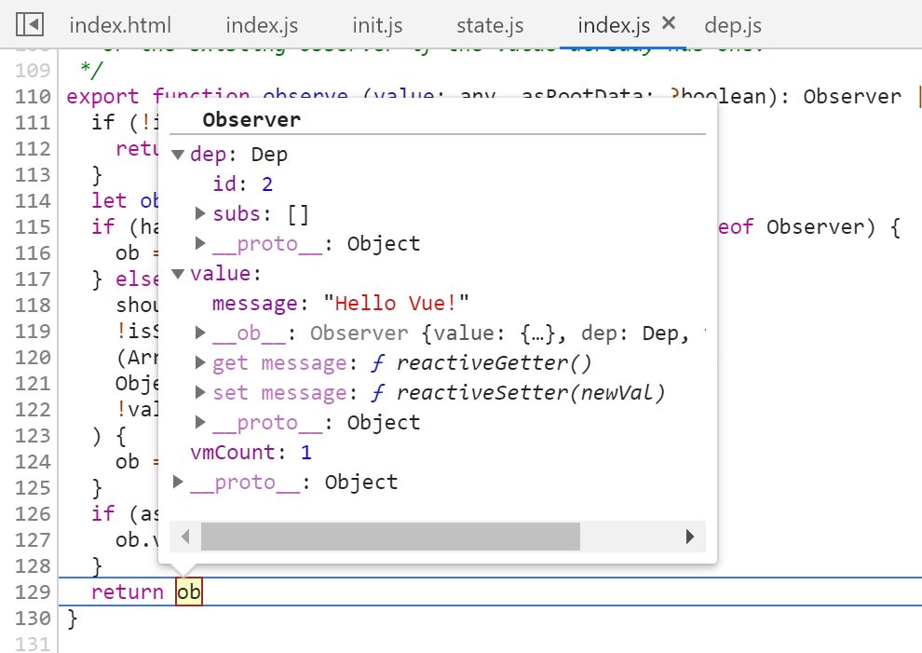Screen dimensions: 922x653
Task: Expand __proto__ under dep: Dep
Action: click(200, 243)
